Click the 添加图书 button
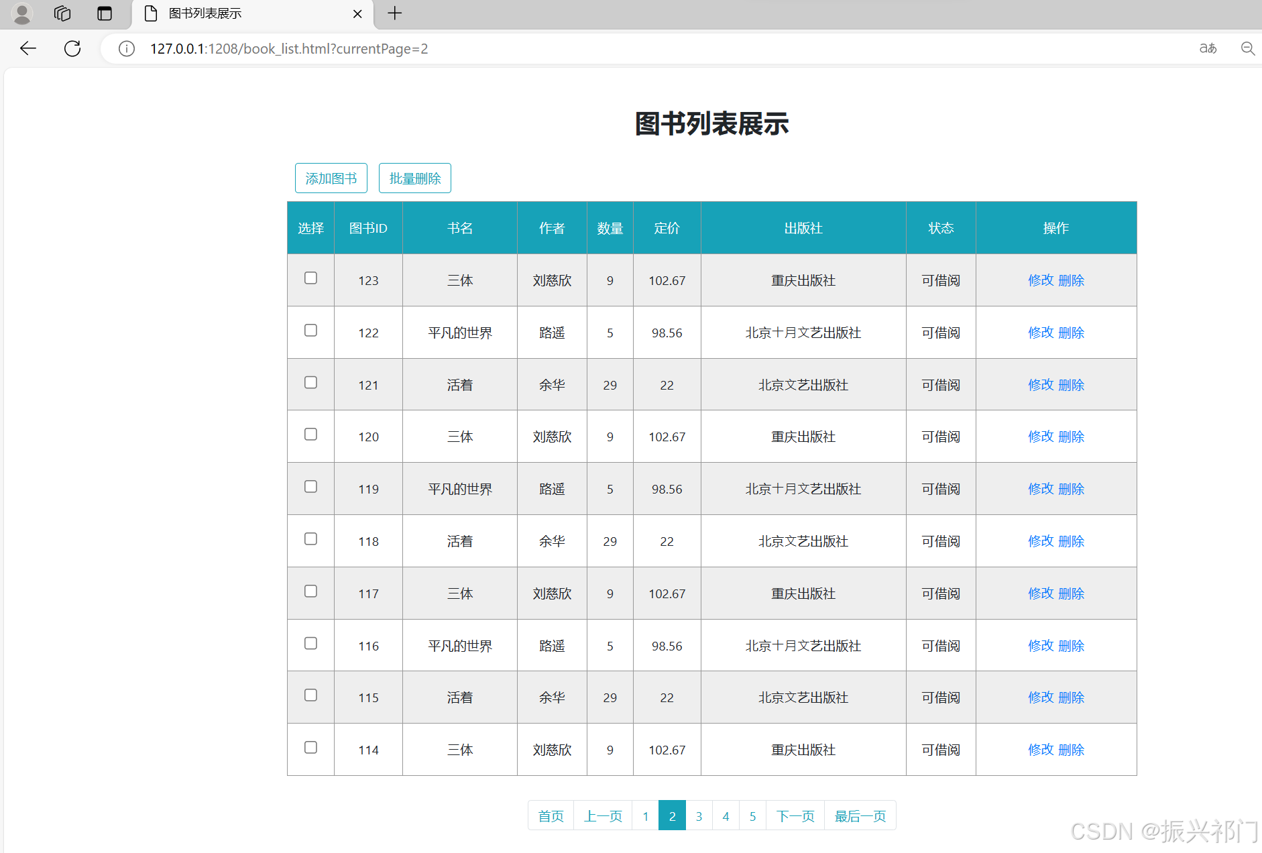 (x=331, y=178)
